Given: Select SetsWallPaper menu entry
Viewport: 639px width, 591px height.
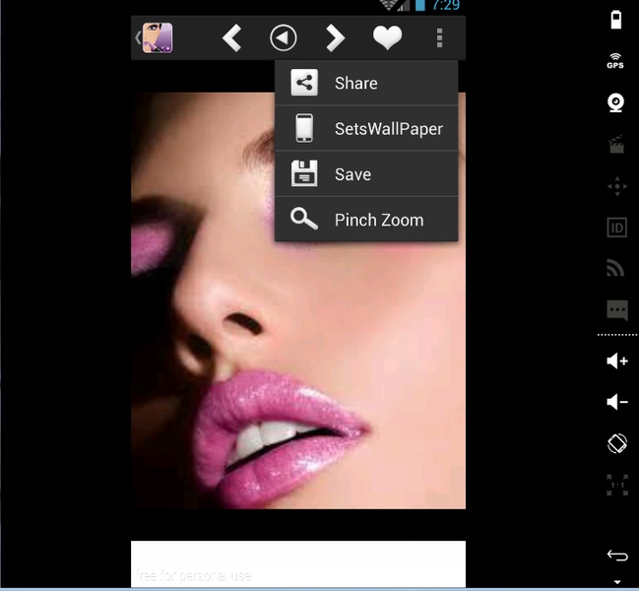Looking at the screenshot, I should [366, 128].
